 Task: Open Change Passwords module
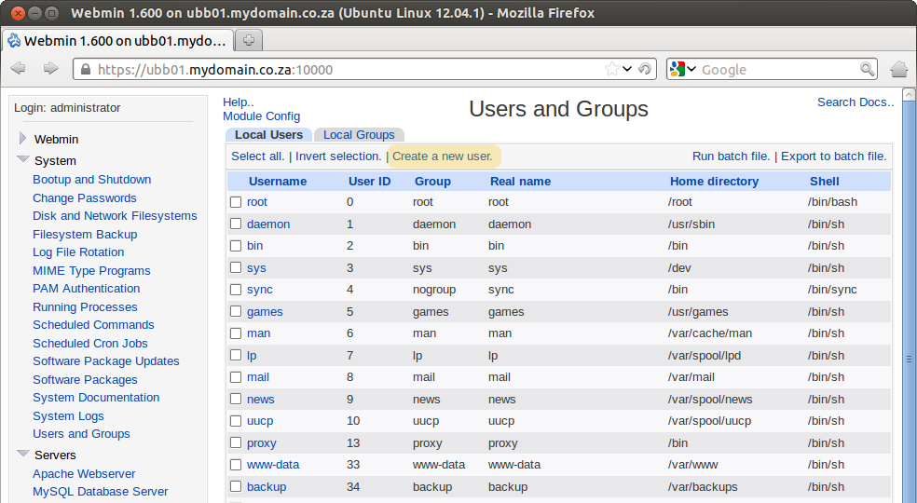pyautogui.click(x=84, y=197)
